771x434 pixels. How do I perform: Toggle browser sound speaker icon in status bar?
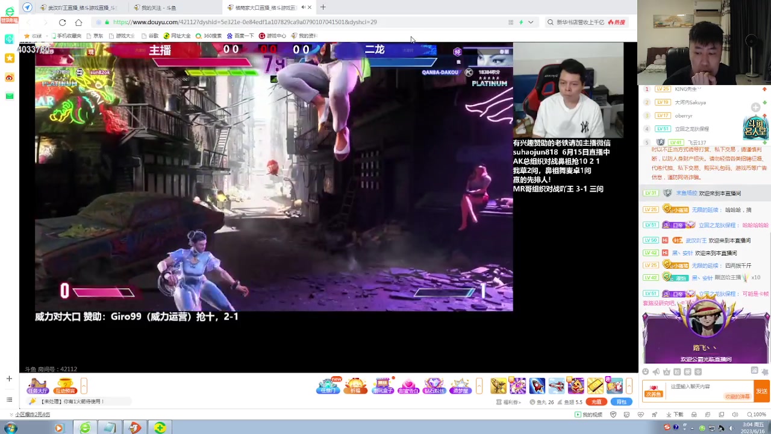click(x=734, y=415)
